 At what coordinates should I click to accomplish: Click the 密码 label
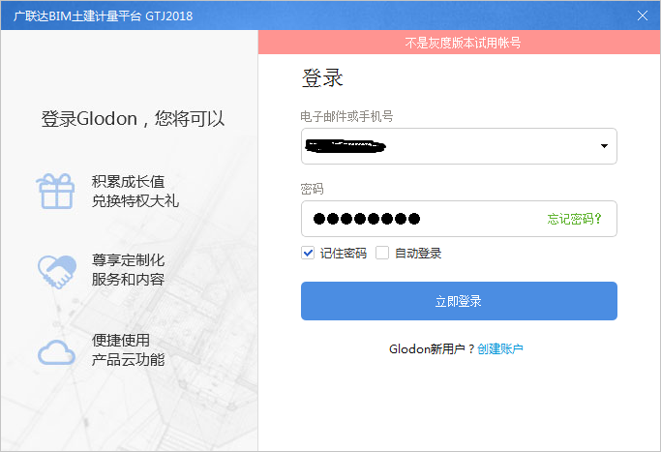tap(312, 189)
